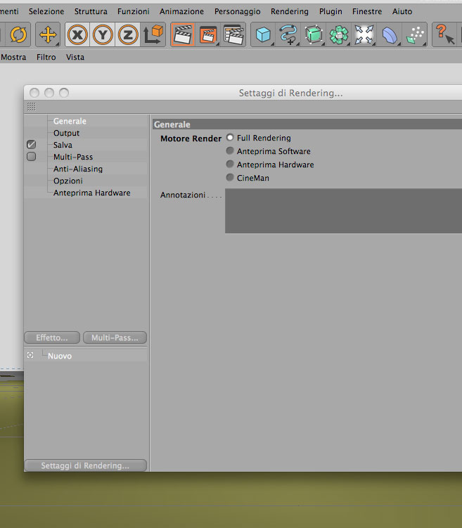Image resolution: width=462 pixels, height=528 pixels.
Task: Click the context help question-mark cursor icon
Action: (444, 34)
